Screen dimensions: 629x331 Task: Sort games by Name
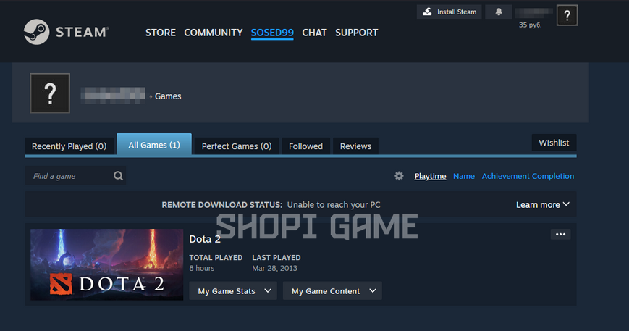click(x=464, y=176)
